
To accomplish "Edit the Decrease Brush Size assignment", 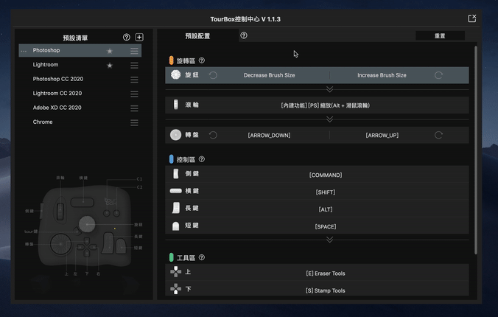I will (269, 75).
